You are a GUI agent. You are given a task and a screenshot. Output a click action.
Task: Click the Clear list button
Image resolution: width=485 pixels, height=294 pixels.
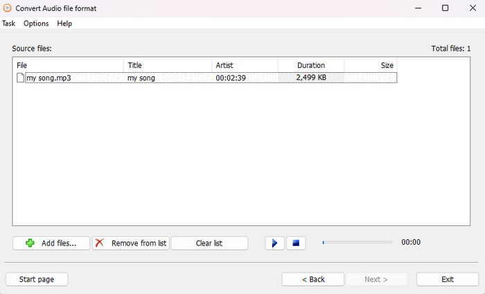coord(209,243)
